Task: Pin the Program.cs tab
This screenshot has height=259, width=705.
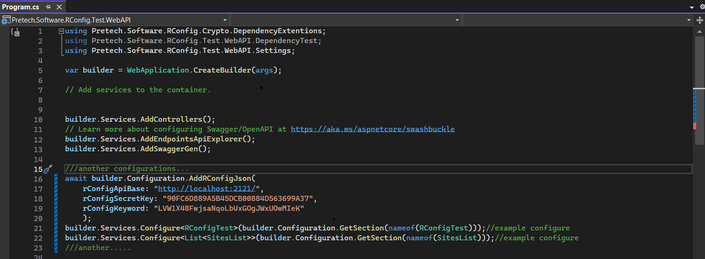Action: [48, 7]
